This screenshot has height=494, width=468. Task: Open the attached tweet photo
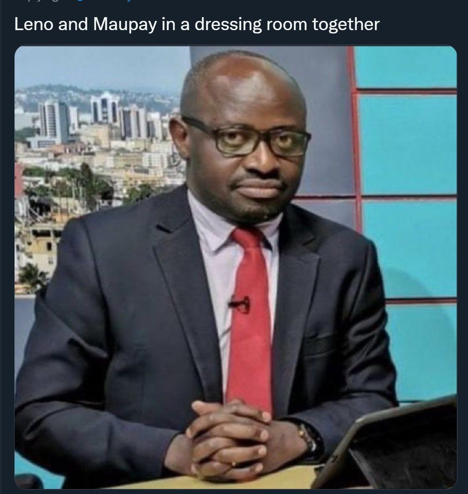pyautogui.click(x=236, y=267)
